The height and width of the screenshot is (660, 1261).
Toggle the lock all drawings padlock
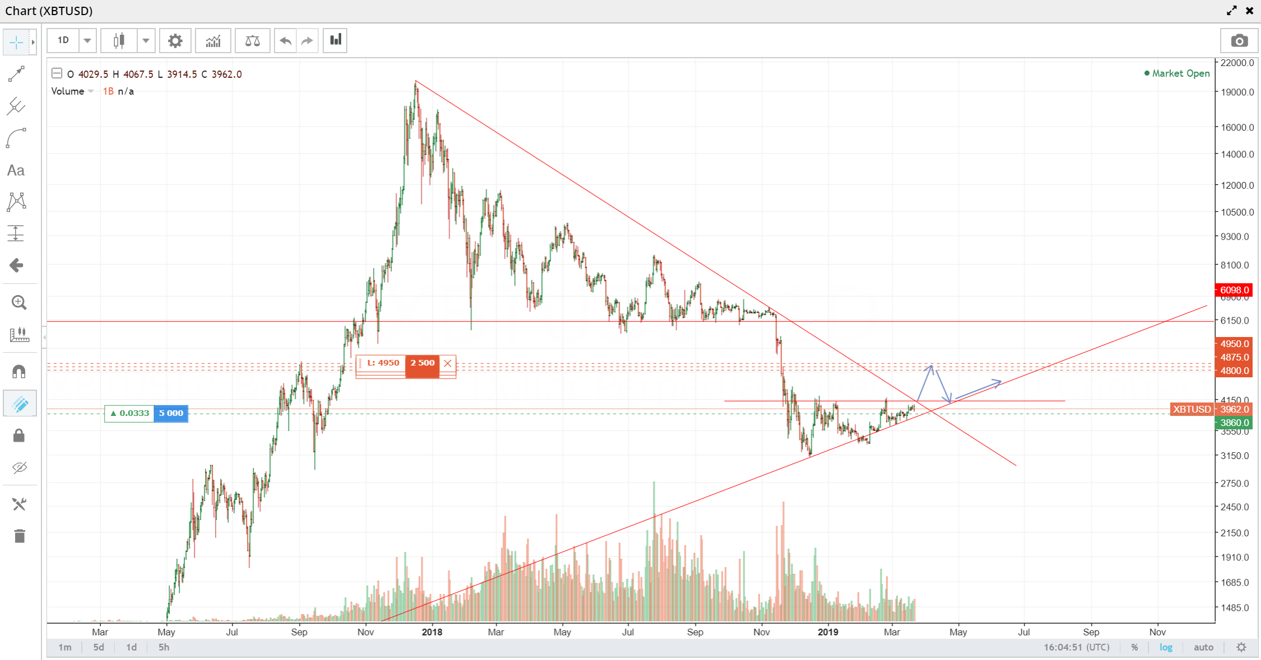pyautogui.click(x=18, y=436)
